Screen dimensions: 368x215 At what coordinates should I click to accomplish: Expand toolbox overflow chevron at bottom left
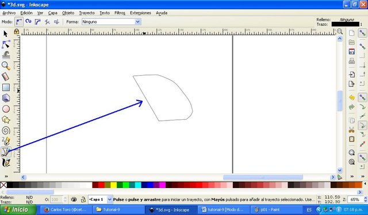(6, 177)
